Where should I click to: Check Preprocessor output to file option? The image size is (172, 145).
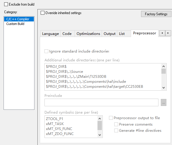pyautogui.click(x=111, y=118)
